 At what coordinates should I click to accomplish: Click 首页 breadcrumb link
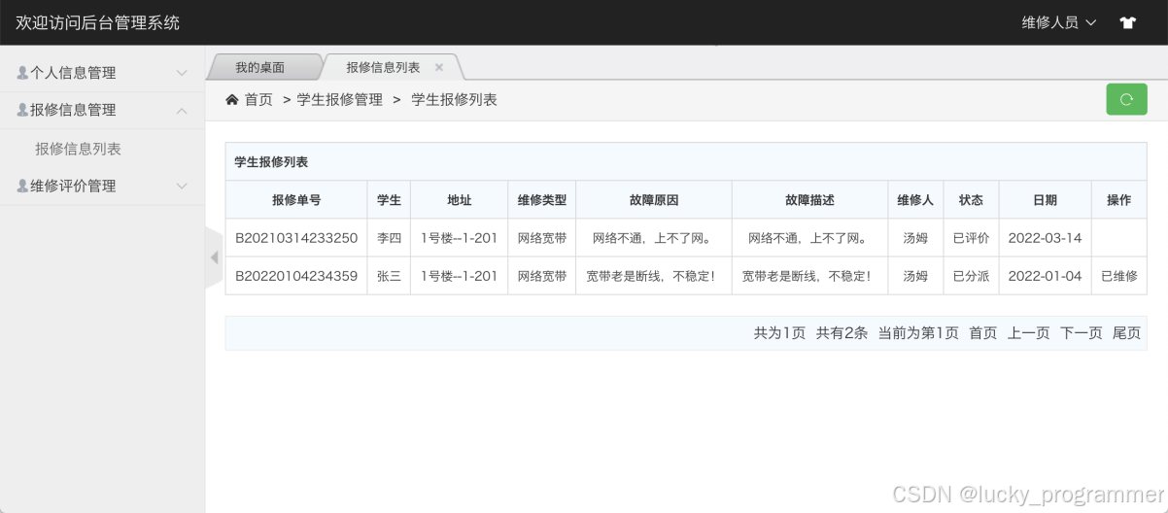[x=258, y=99]
